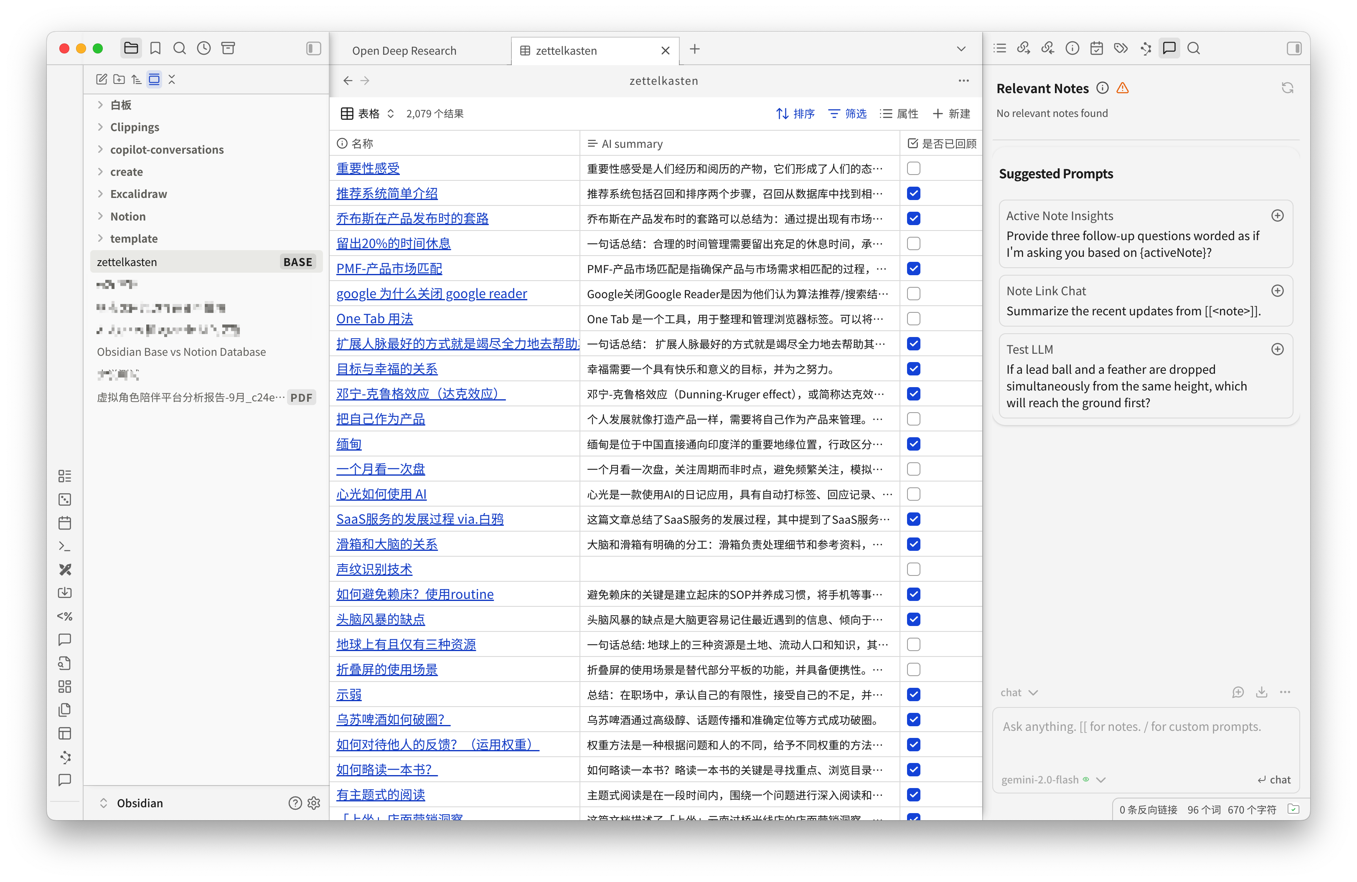Expand the template folder
Screen dimensions: 1357x882
point(100,238)
